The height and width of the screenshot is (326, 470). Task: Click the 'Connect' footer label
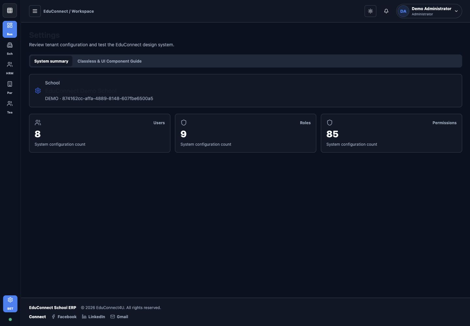click(x=38, y=317)
